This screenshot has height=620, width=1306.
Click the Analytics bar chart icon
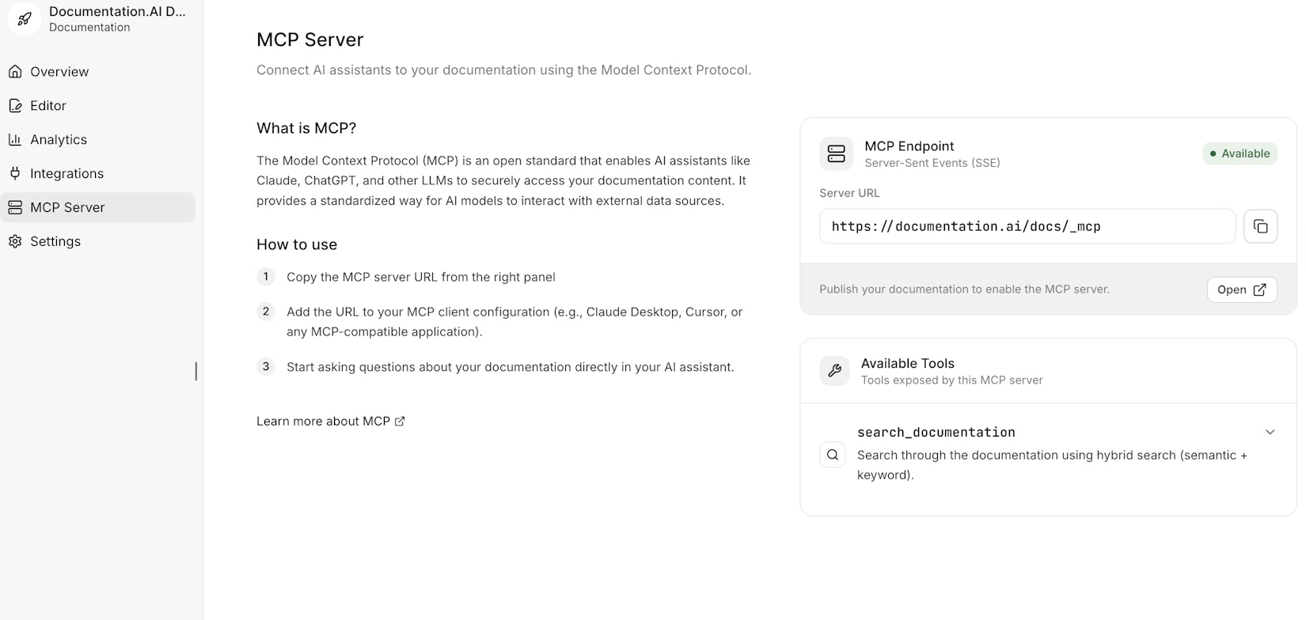(15, 140)
